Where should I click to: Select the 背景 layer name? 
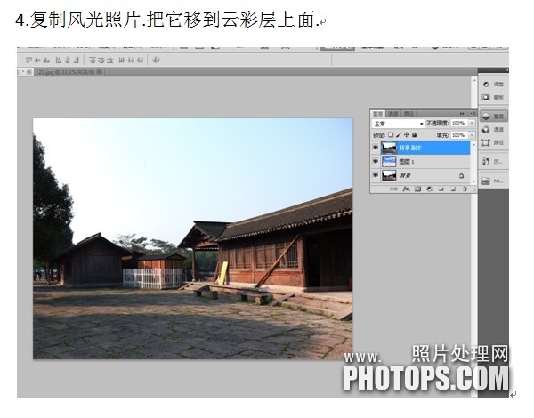(405, 175)
